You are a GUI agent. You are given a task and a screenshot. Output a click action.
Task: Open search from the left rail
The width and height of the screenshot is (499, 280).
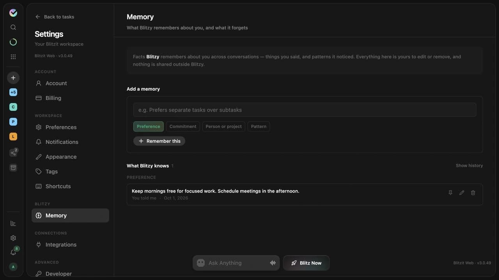click(13, 27)
